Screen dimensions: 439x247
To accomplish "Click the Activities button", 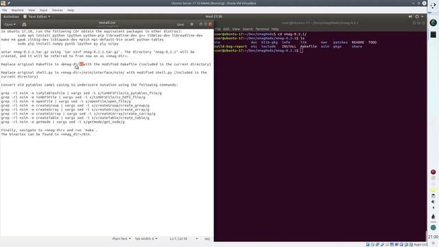I will pyautogui.click(x=11, y=16).
